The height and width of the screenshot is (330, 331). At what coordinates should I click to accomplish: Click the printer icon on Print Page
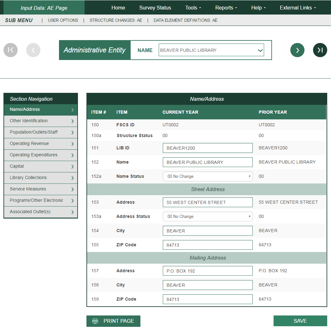[95, 321]
